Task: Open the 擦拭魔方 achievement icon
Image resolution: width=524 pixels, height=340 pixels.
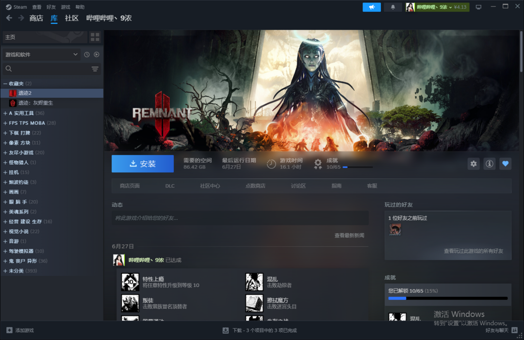Action: [x=254, y=303]
